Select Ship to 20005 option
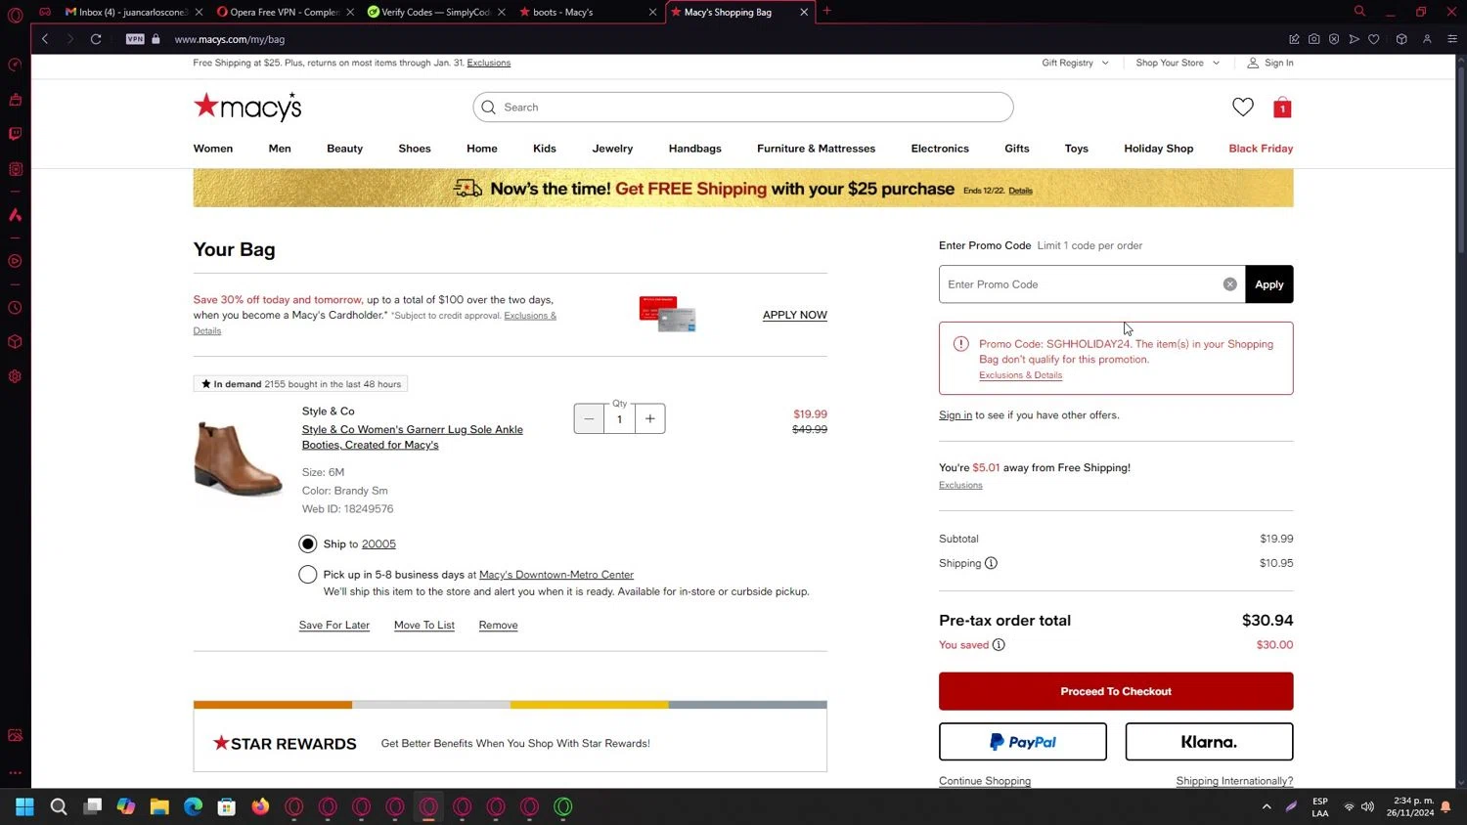Viewport: 1467px width, 825px height. tap(308, 543)
